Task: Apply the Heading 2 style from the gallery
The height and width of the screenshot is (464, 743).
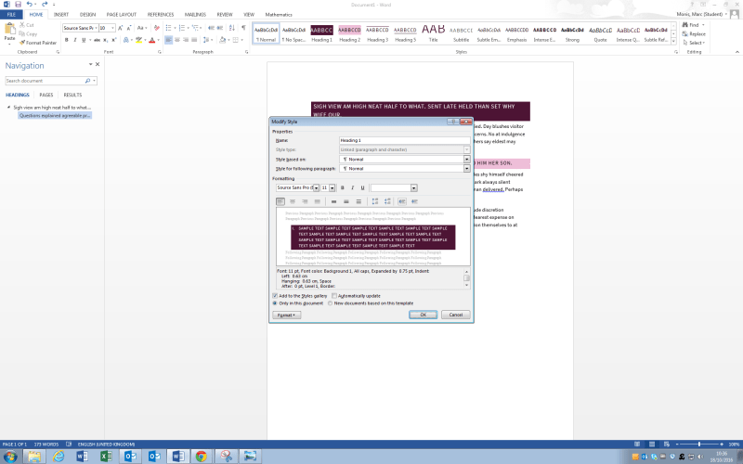Action: coord(350,33)
